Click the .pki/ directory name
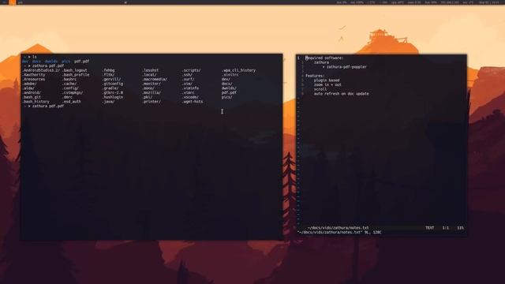Viewport: 505px width, 284px height. [148, 97]
